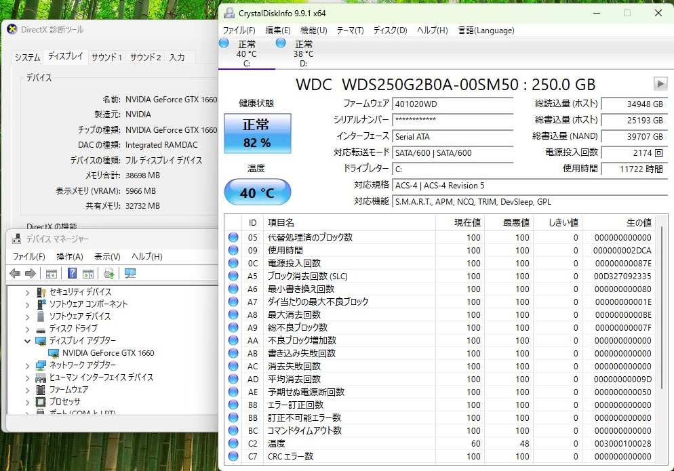Expand the ソフトウェア コンポーネント tree node
Viewport: 674px width, 471px height.
28,305
